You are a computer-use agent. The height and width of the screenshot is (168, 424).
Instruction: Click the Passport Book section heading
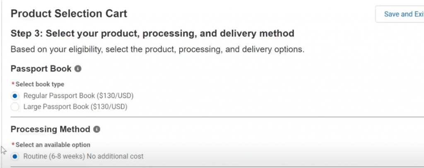click(x=41, y=69)
